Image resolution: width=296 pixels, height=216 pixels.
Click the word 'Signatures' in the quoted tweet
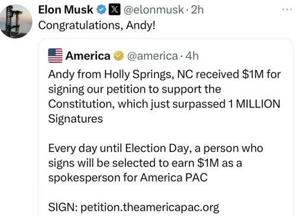(x=76, y=119)
